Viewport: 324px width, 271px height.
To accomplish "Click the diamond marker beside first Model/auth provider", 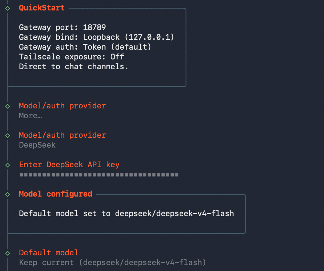I will [x=8, y=106].
